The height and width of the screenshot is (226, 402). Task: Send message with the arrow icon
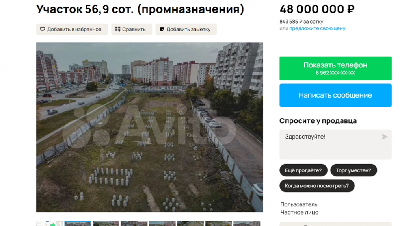click(x=384, y=137)
